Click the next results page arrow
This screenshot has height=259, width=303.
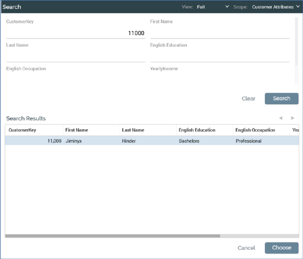tap(292, 118)
